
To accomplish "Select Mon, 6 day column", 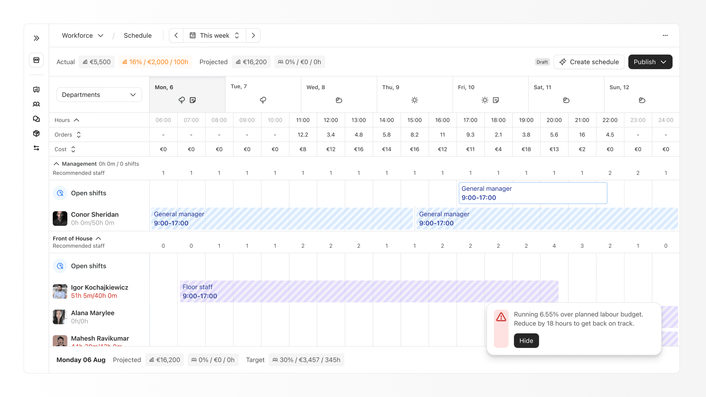I will (188, 94).
